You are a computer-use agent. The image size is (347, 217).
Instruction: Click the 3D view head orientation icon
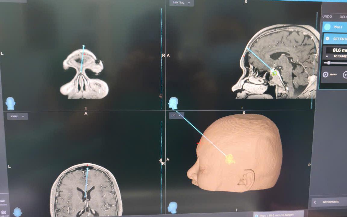click(172, 207)
